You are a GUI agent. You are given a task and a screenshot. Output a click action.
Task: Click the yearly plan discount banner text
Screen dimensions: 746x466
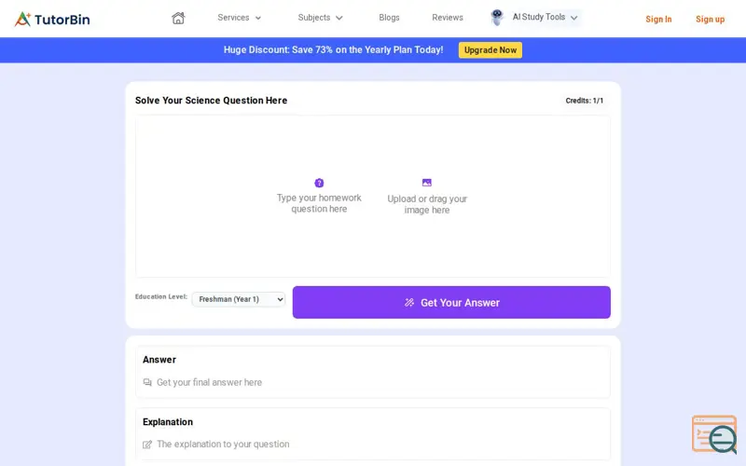(x=333, y=50)
